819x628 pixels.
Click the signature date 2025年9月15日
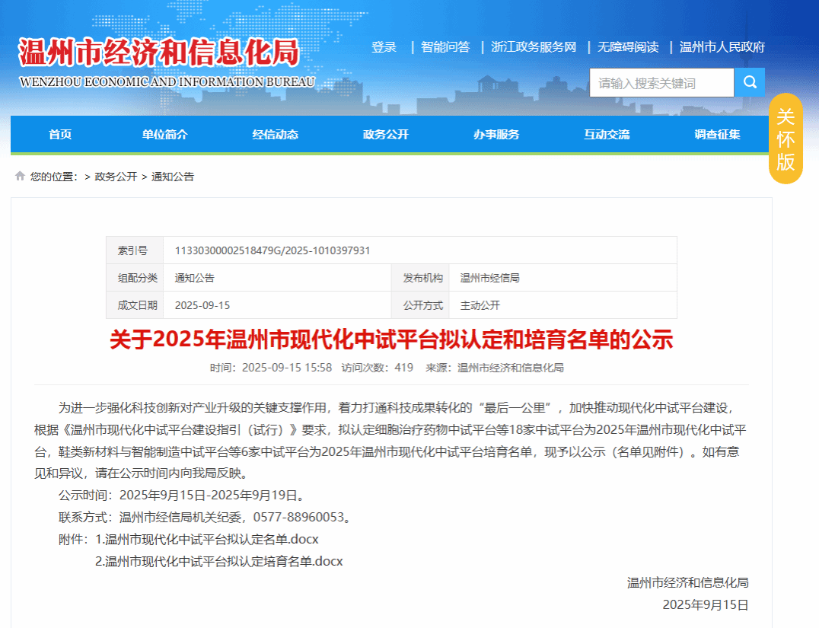tap(705, 604)
